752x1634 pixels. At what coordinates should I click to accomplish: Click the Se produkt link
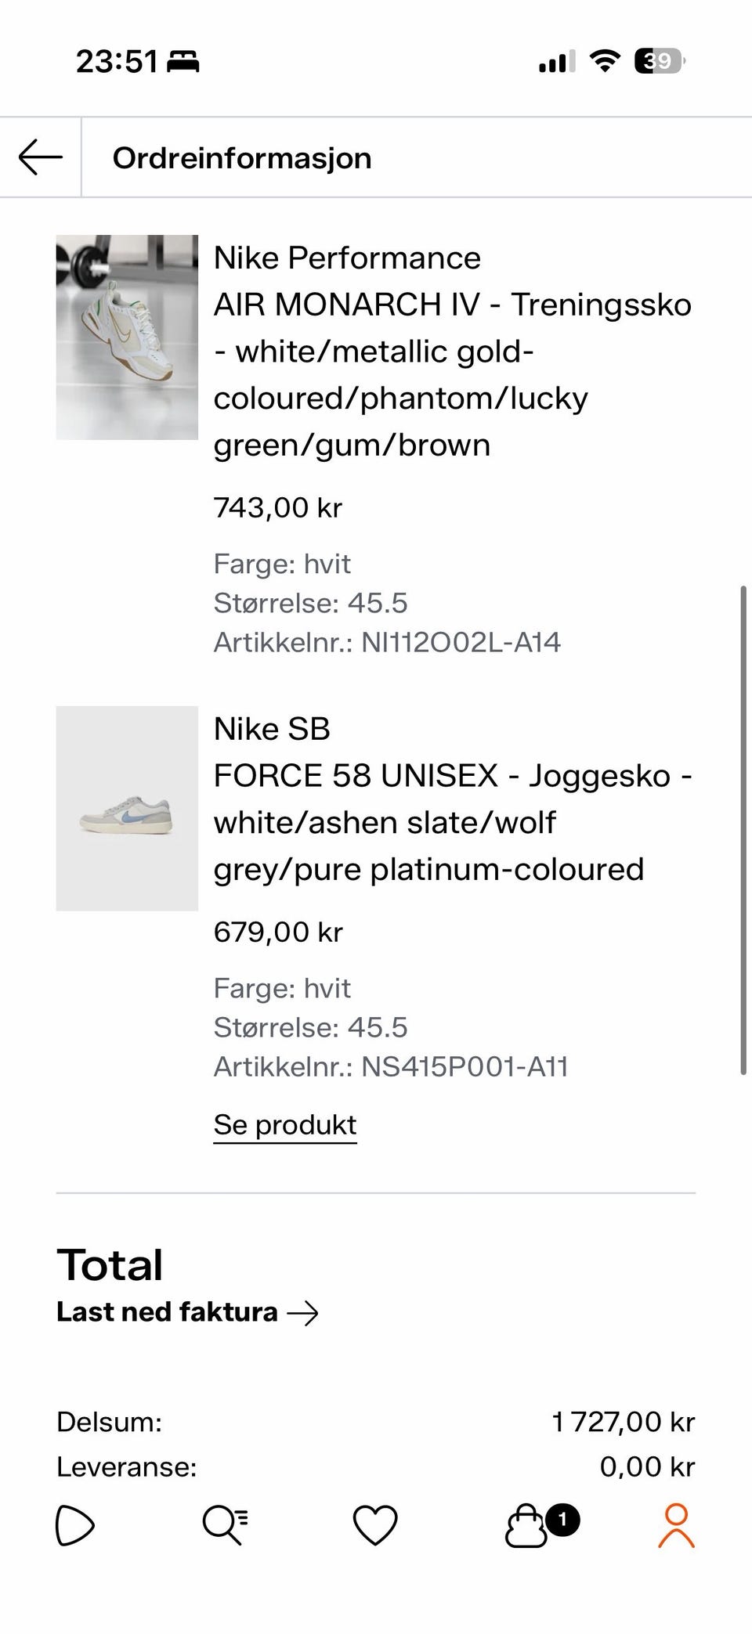click(285, 1125)
